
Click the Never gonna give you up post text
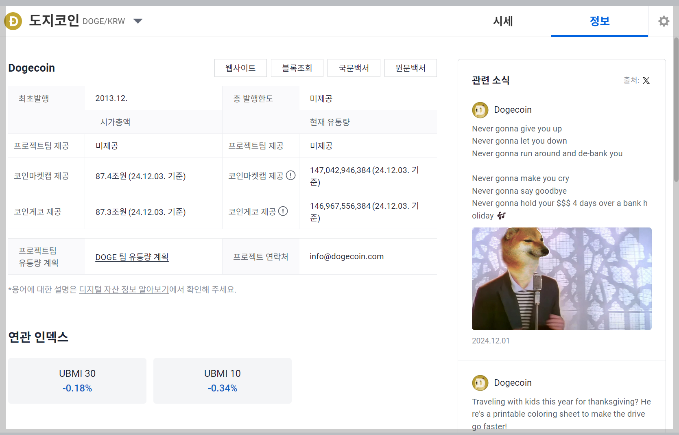[559, 172]
